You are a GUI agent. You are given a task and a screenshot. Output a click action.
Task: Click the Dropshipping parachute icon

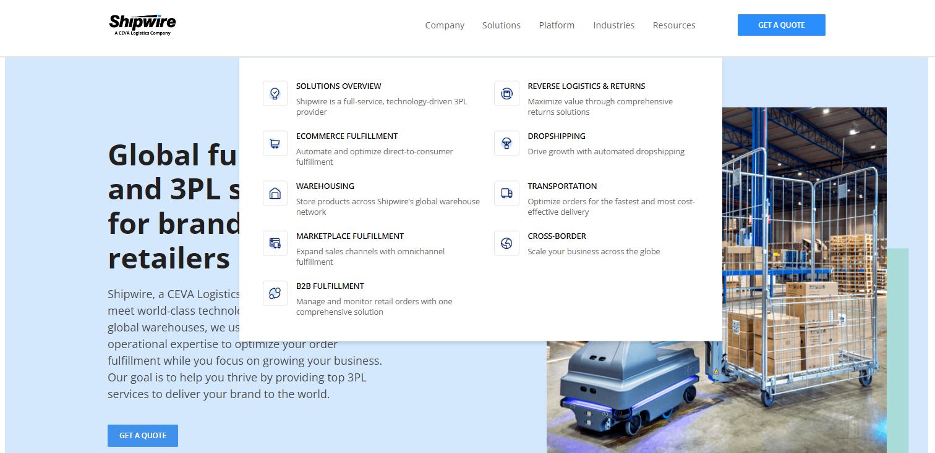coord(506,144)
